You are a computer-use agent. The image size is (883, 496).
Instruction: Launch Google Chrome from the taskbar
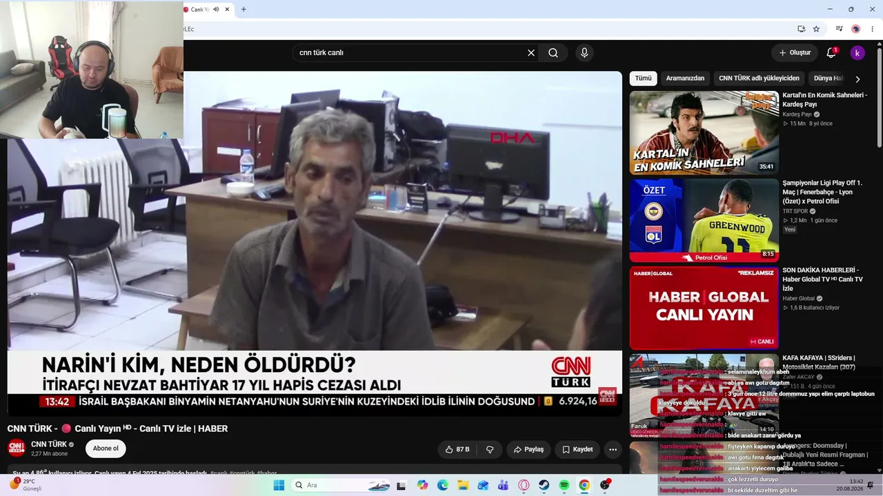[584, 485]
